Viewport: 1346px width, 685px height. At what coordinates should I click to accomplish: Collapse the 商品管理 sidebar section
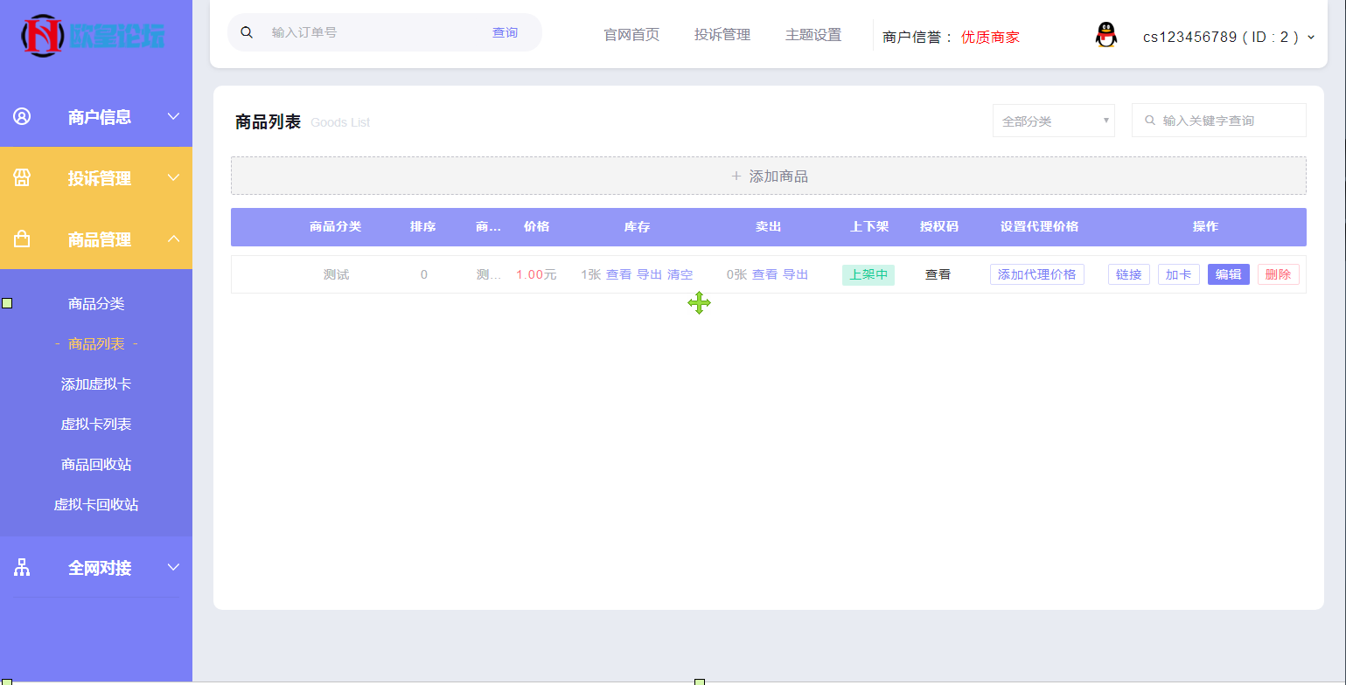click(x=173, y=239)
